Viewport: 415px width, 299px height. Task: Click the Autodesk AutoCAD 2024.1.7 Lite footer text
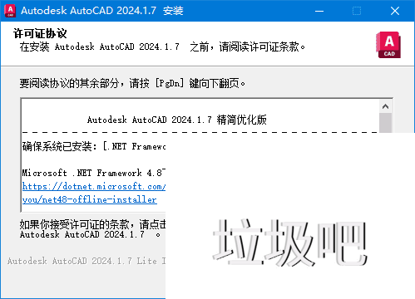(86, 261)
